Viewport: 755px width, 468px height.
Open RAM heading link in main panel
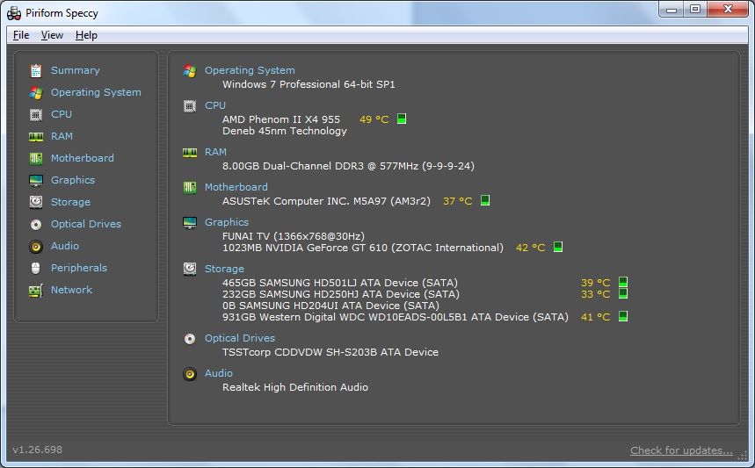coord(215,152)
